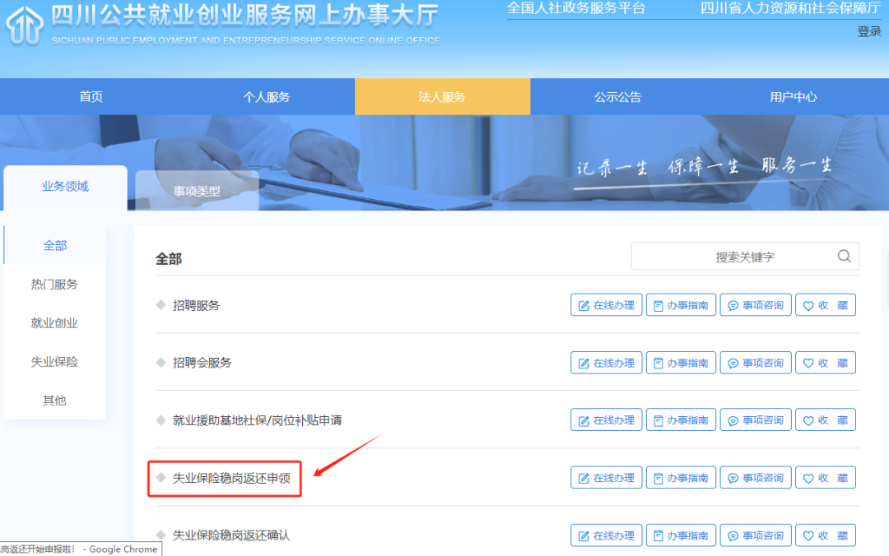This screenshot has height=556, width=889.
Task: Switch to the 个人服务 tab
Action: coord(266,96)
